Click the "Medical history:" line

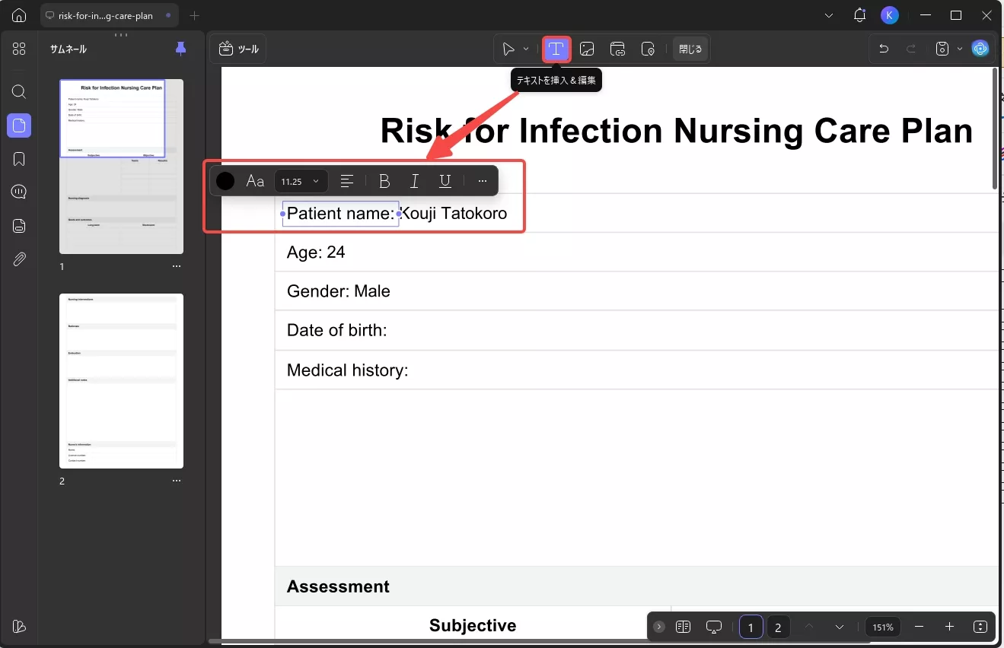pos(348,370)
